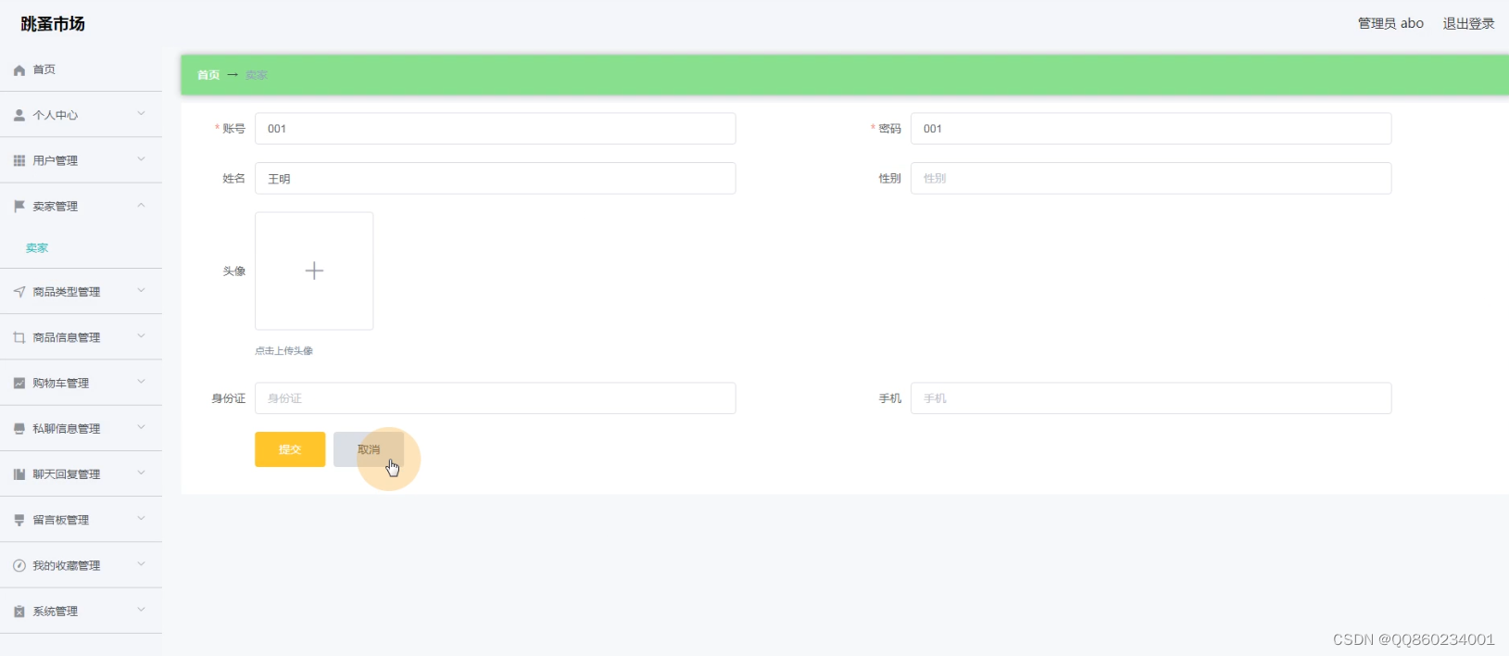The width and height of the screenshot is (1509, 656).
Task: Click the books icon for 聊天回复管理
Action: 19,474
